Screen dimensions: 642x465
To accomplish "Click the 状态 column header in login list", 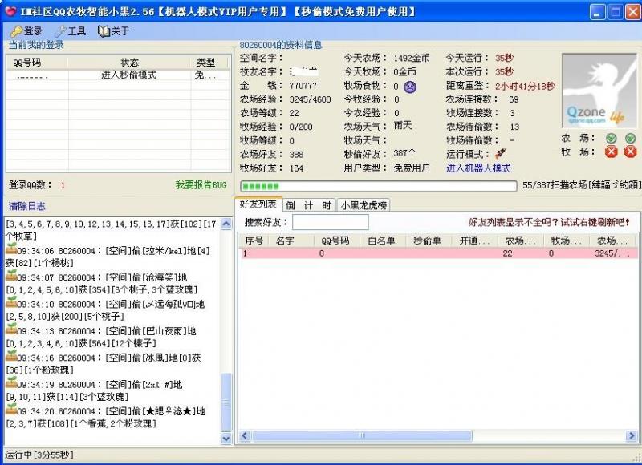I will pyautogui.click(x=129, y=63).
